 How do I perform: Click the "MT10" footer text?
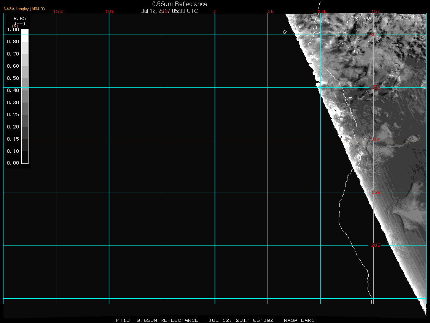tap(123, 320)
